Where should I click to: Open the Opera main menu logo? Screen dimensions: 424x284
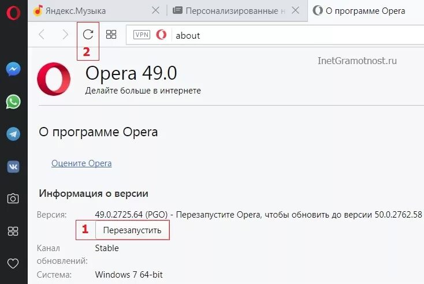tap(13, 13)
